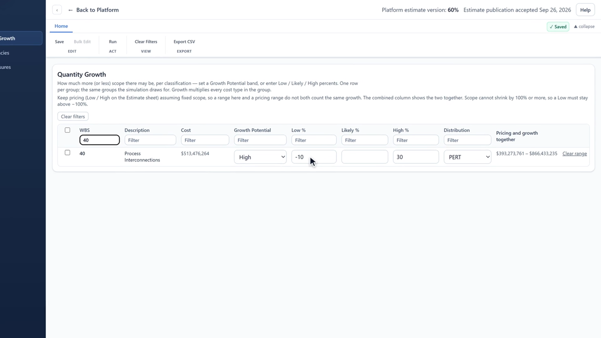Open the Growth Potential dropdown set to High
Viewport: 601px width, 338px height.
[260, 157]
